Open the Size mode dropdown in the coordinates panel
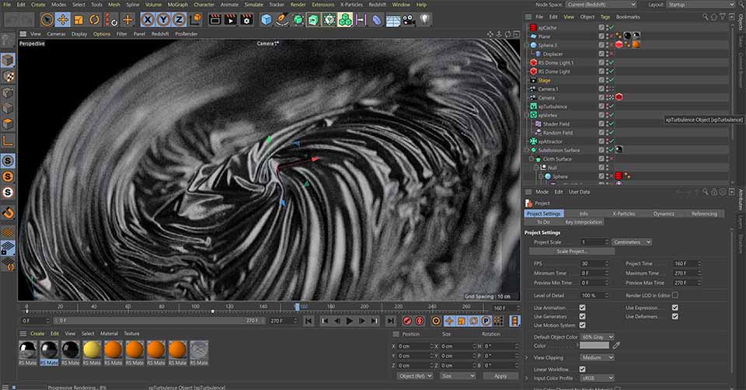This screenshot has width=746, height=390. coord(458,376)
